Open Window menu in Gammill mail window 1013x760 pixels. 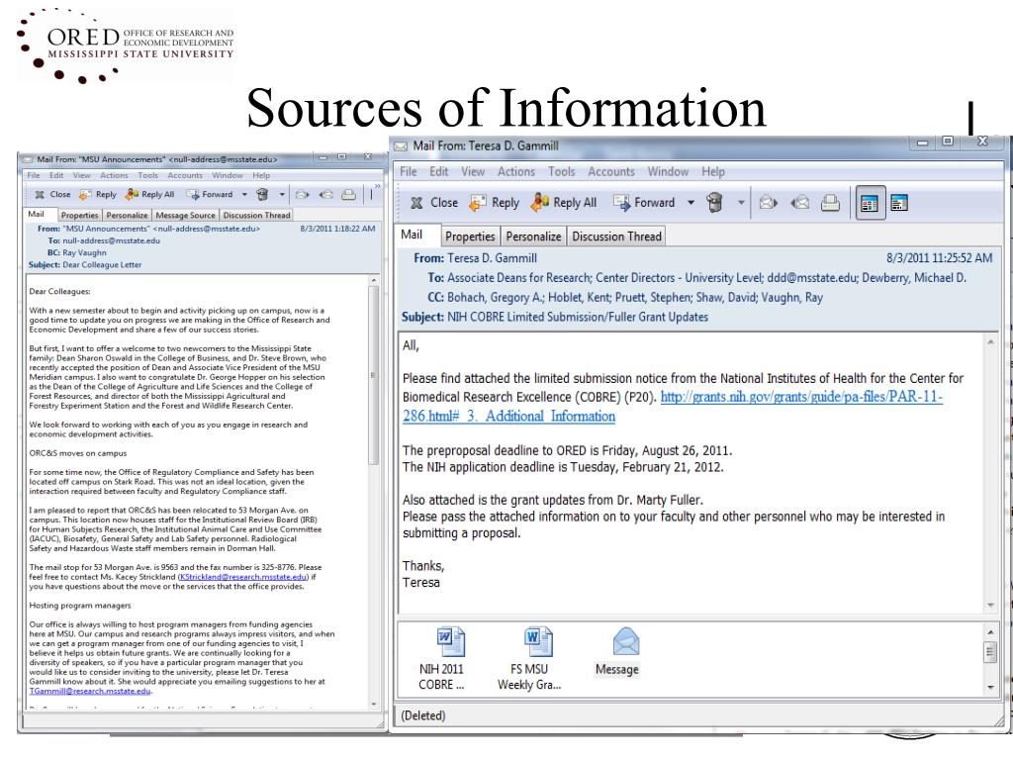pos(668,172)
